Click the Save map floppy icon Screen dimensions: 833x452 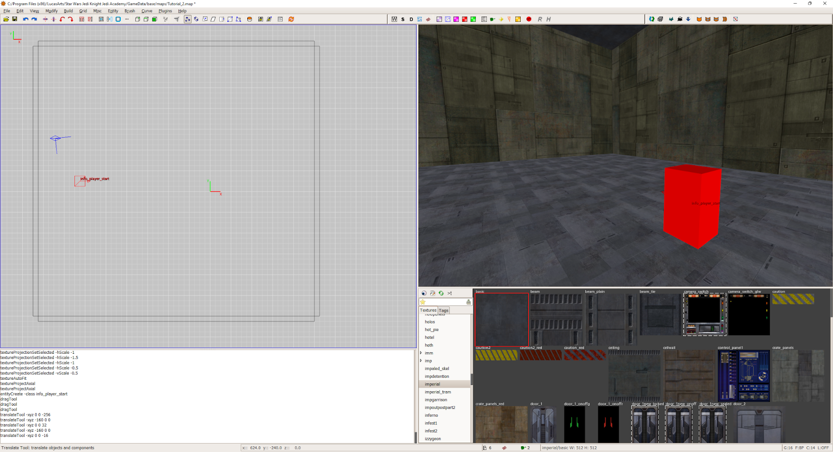point(15,19)
